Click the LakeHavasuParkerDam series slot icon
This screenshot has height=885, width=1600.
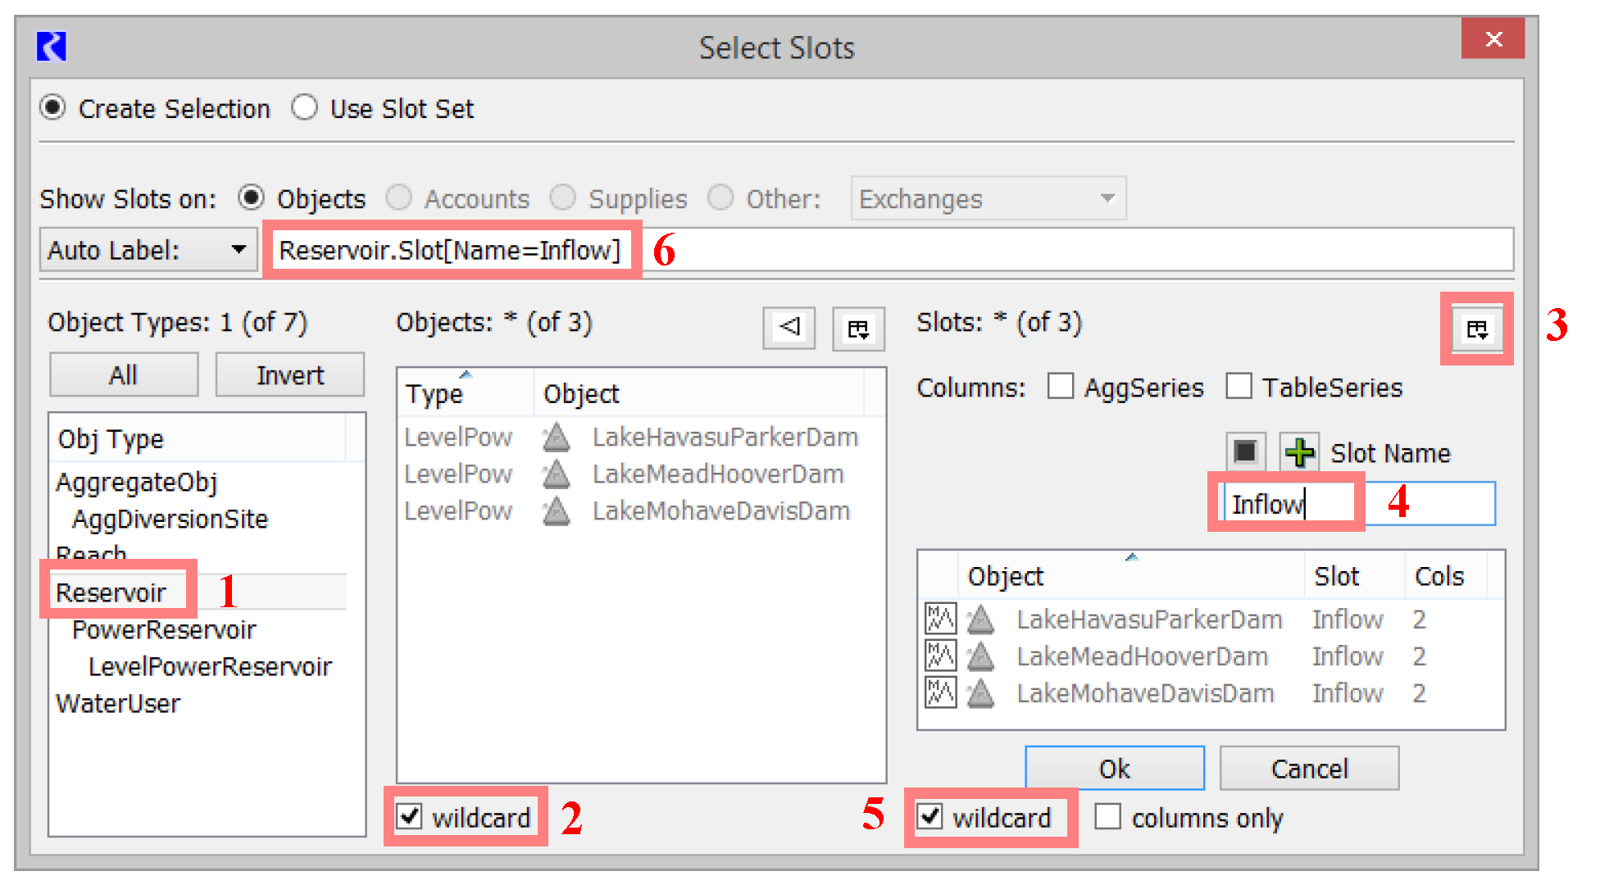pyautogui.click(x=940, y=619)
